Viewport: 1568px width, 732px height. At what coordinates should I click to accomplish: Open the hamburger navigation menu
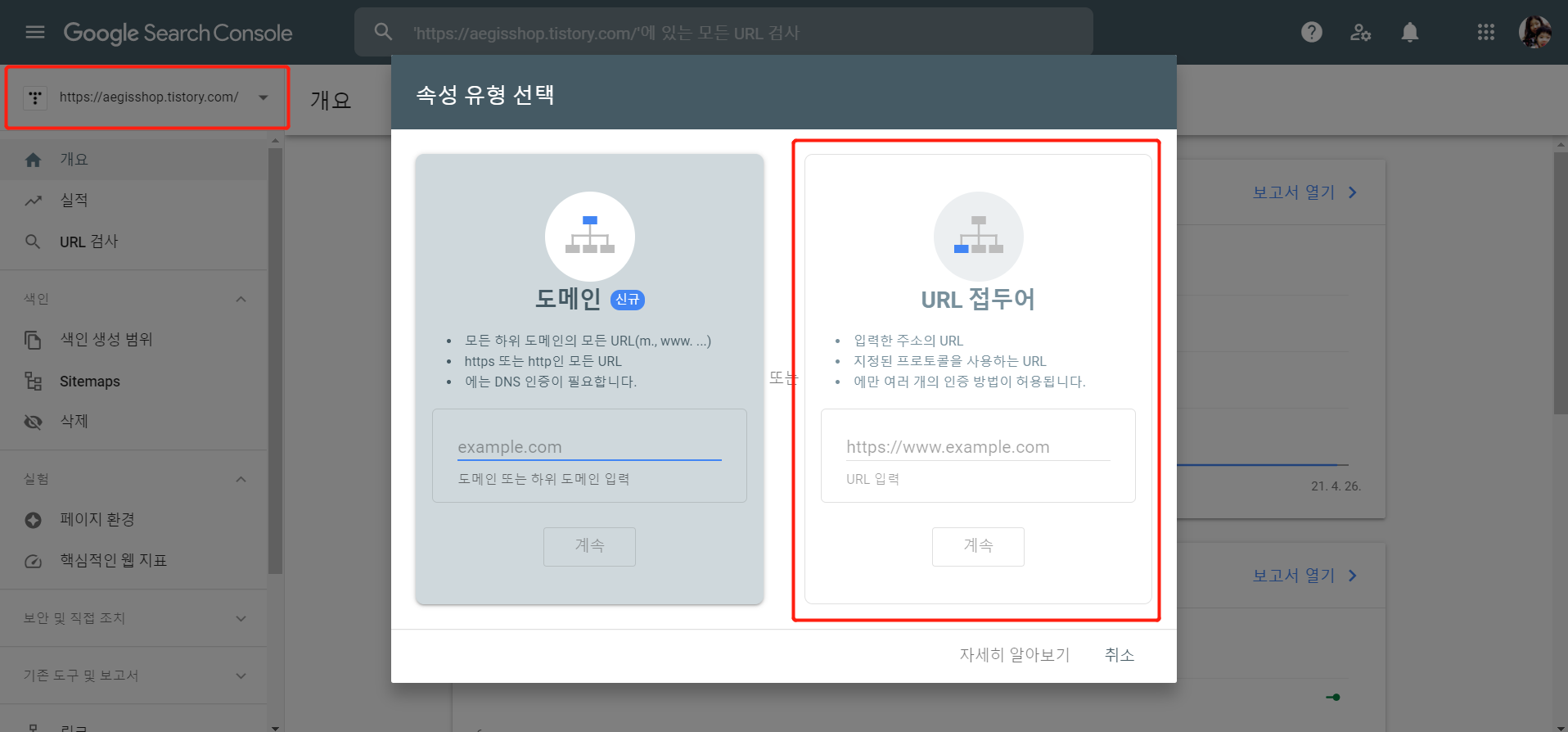(35, 33)
